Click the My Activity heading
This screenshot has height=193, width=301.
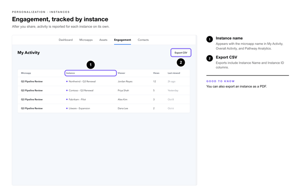tap(29, 53)
